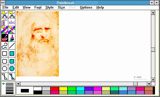160x97 pixels.
Task: Click the current foreground/background color indicator box
Action: point(25,90)
